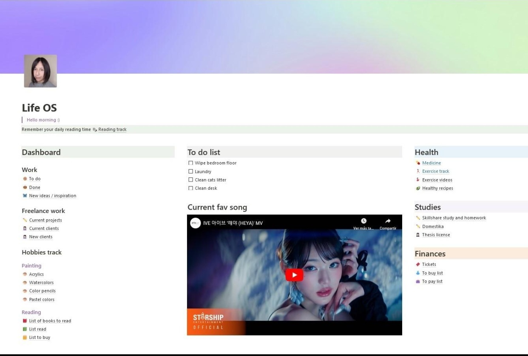Click the icon beside Exercise videos
The height and width of the screenshot is (356, 528).
418,180
